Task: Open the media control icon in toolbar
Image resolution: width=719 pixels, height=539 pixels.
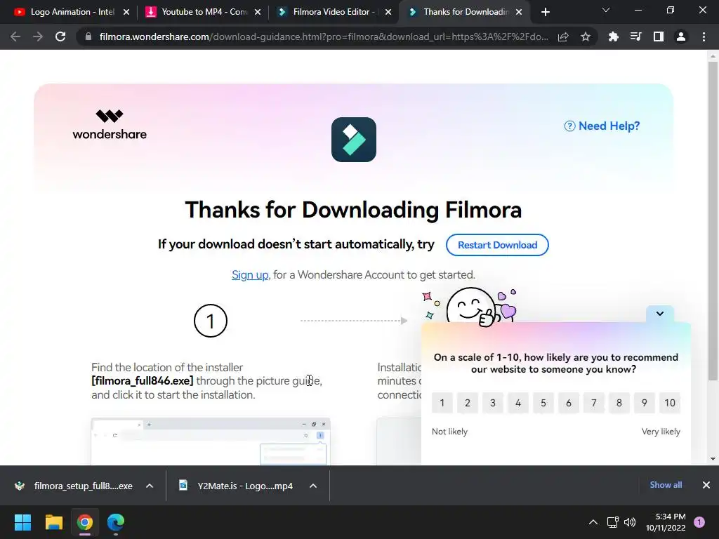Action: click(x=635, y=36)
